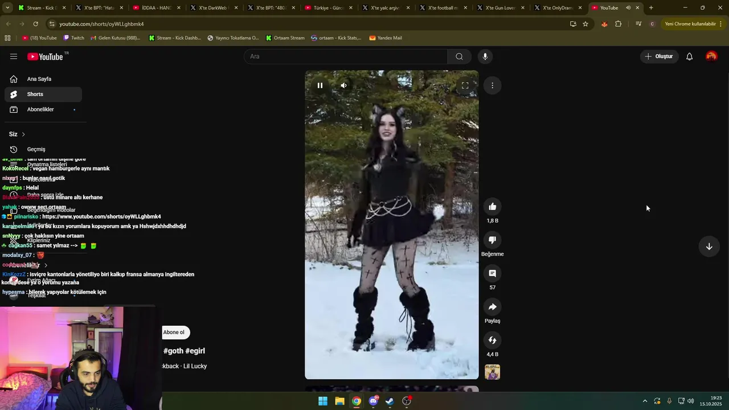Open OBS Studio from the taskbar
The image size is (729, 410).
click(x=407, y=401)
